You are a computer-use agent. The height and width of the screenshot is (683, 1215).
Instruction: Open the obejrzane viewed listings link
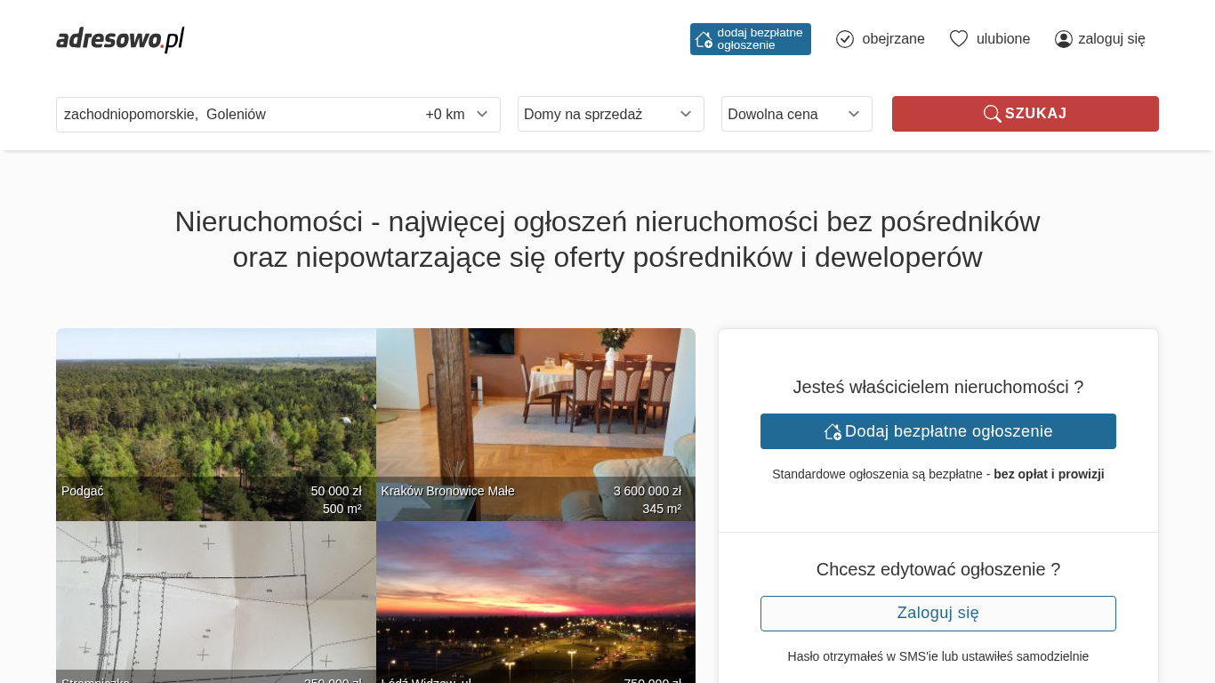click(893, 39)
